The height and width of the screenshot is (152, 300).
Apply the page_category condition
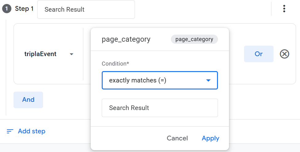click(x=210, y=138)
